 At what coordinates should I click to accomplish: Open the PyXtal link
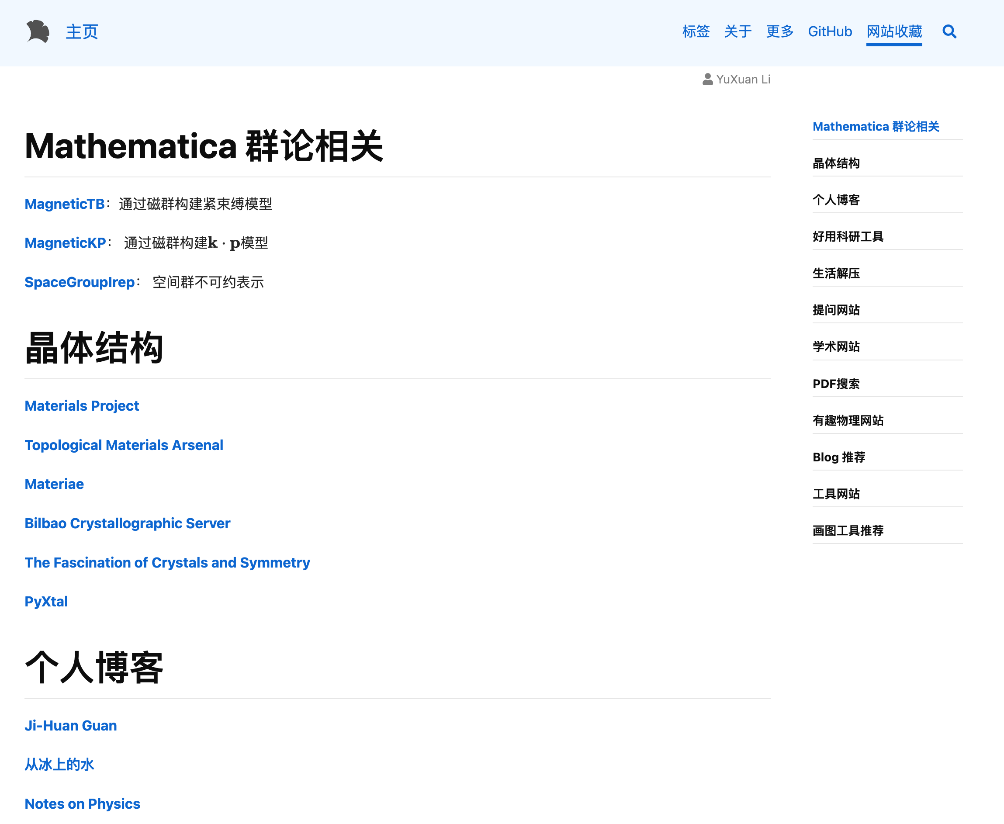pyautogui.click(x=46, y=601)
